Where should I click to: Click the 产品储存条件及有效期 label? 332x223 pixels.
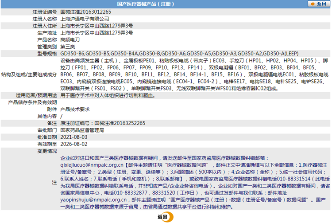[x=32, y=102]
